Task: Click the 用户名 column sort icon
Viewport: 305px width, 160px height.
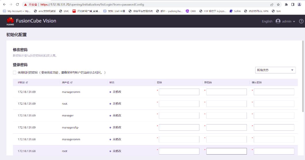Action: click(71, 83)
